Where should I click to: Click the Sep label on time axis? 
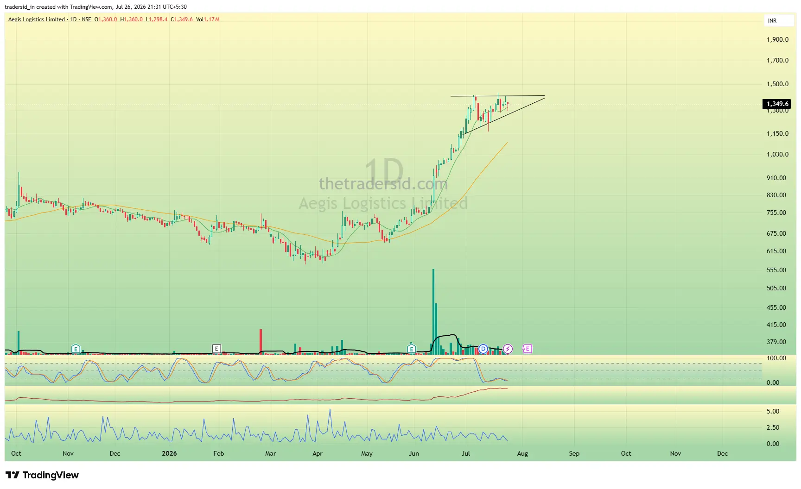pos(574,453)
